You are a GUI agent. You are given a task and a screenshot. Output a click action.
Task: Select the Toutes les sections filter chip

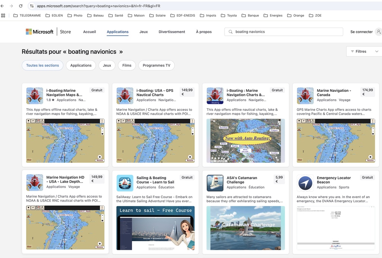click(x=43, y=65)
